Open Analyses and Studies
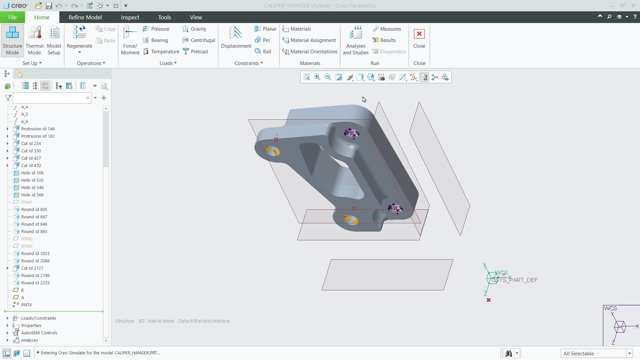The width and height of the screenshot is (640, 360). click(356, 40)
